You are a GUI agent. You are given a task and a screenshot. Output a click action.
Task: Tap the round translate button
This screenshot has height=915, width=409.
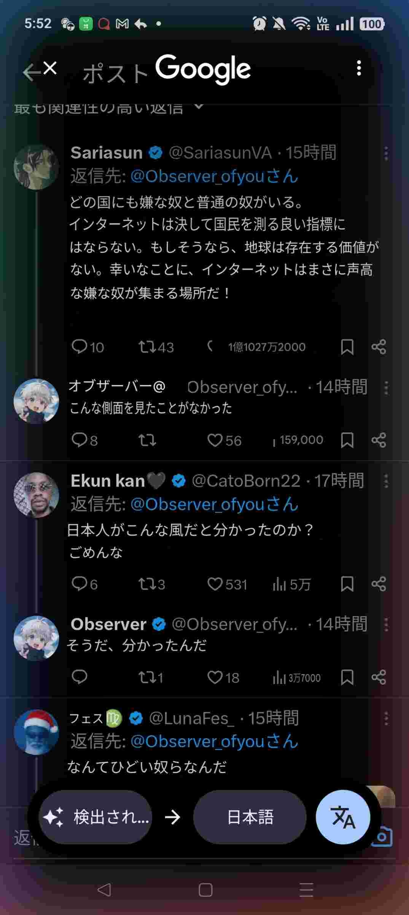(343, 817)
